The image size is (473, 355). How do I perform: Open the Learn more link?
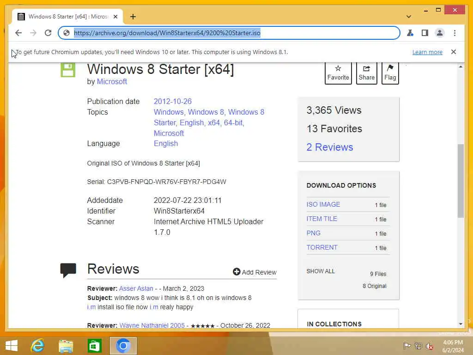427,52
